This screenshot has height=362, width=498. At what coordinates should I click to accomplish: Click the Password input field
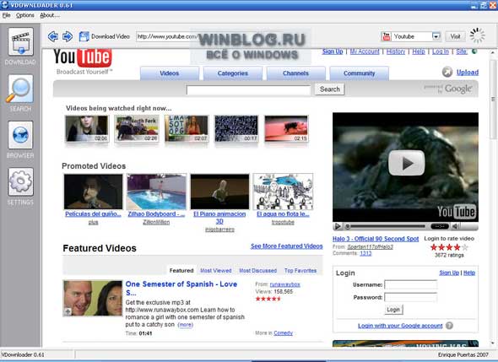tap(411, 298)
